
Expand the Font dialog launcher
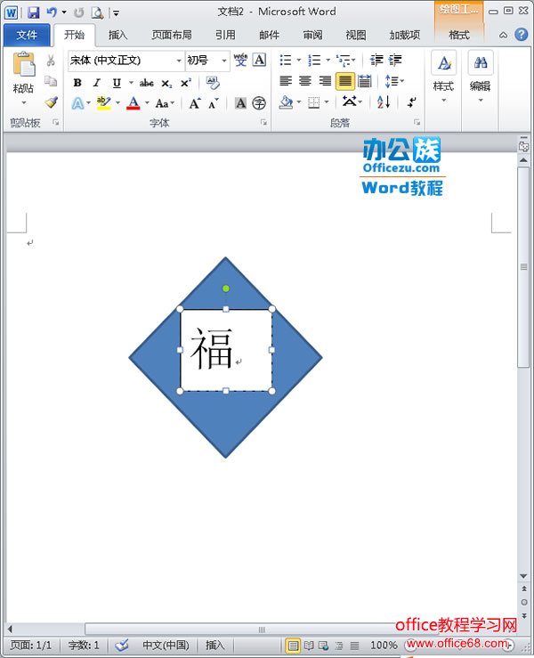pos(263,122)
